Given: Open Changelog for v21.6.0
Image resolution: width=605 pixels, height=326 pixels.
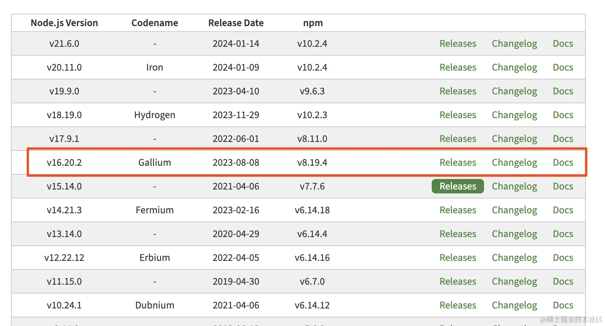Looking at the screenshot, I should click(514, 44).
